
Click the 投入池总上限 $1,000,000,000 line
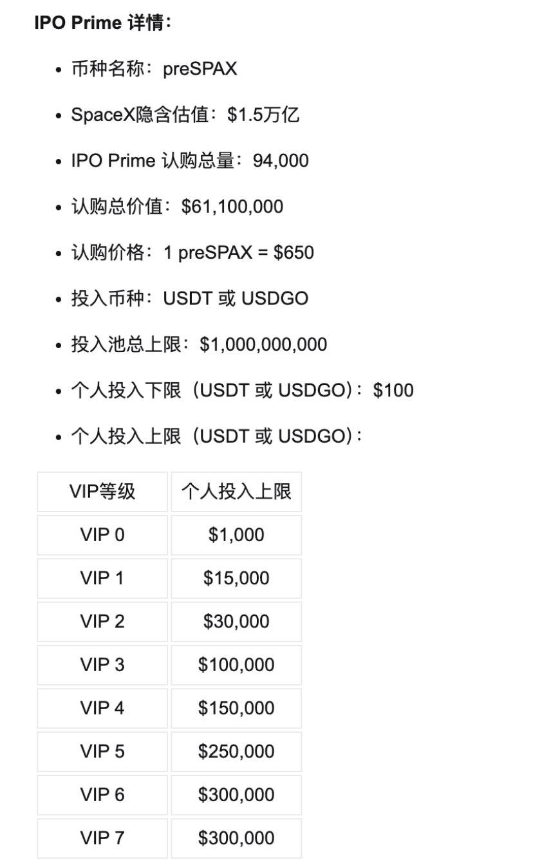pos(200,344)
